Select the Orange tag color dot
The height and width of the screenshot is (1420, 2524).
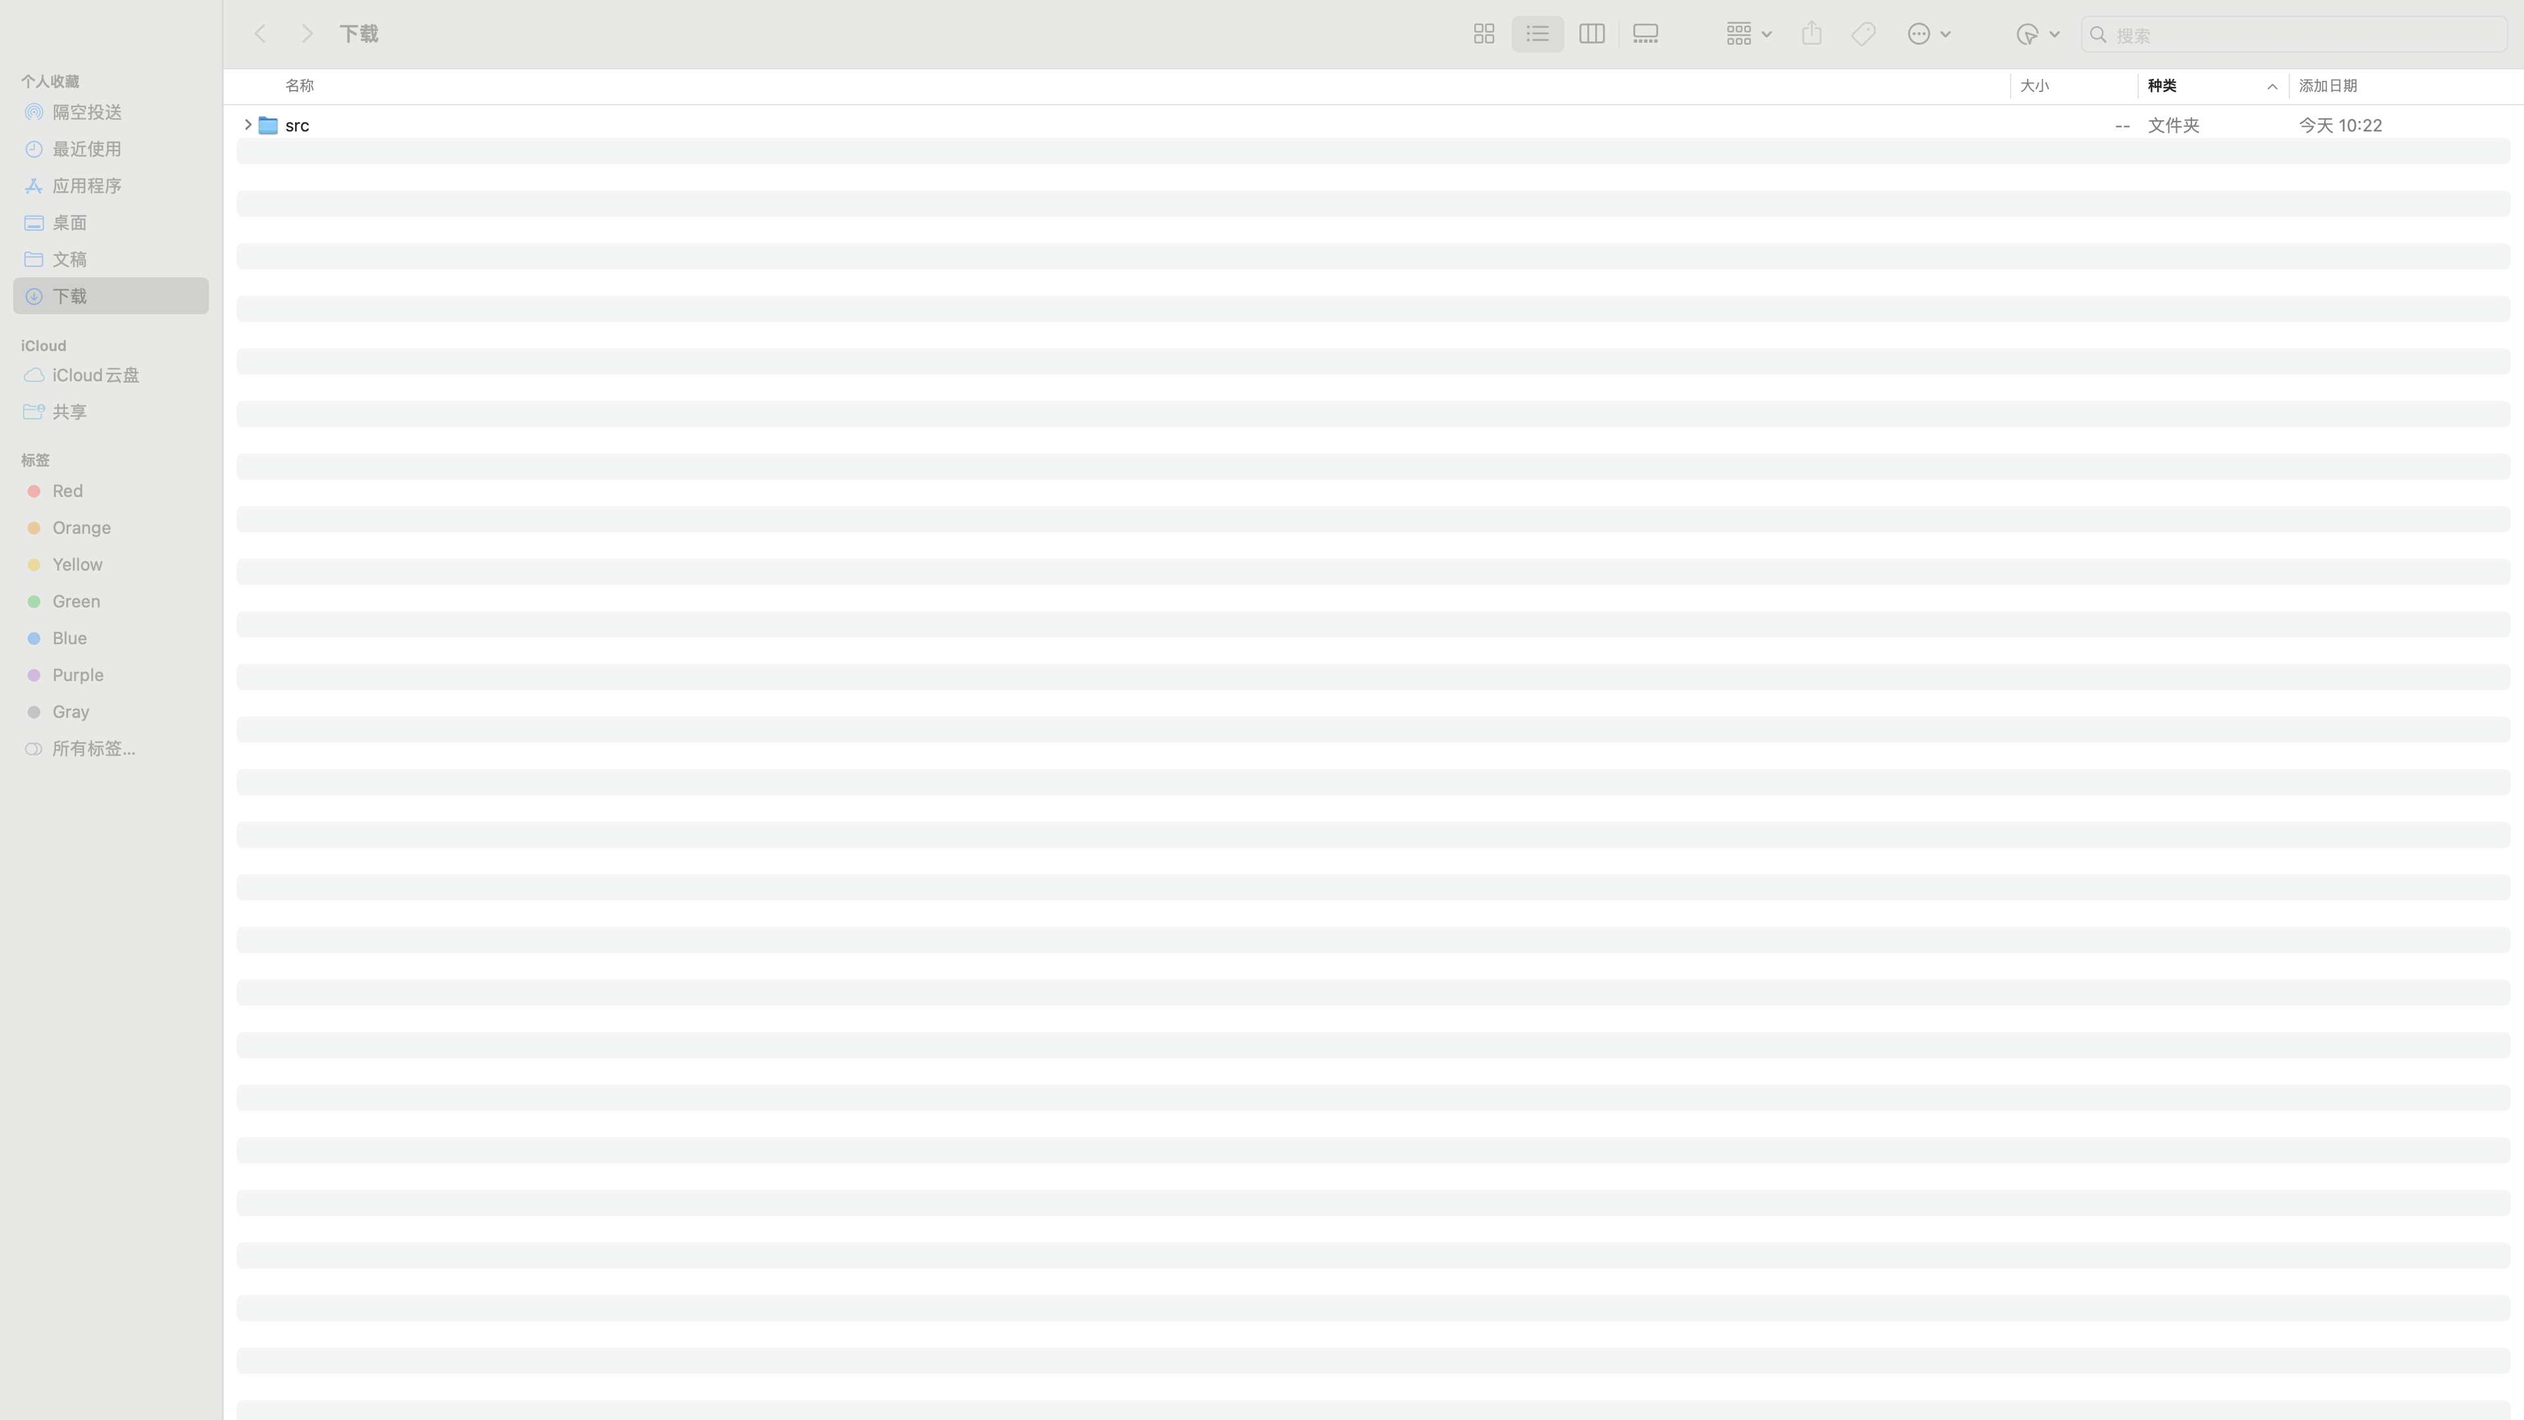[34, 528]
